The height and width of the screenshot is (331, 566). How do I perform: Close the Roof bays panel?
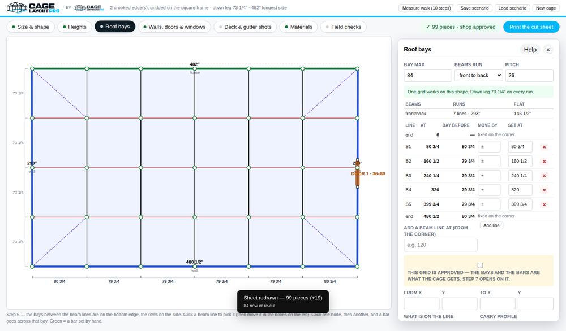pyautogui.click(x=548, y=50)
